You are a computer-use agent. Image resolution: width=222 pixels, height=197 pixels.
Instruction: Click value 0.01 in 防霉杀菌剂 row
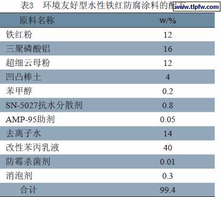(168, 162)
